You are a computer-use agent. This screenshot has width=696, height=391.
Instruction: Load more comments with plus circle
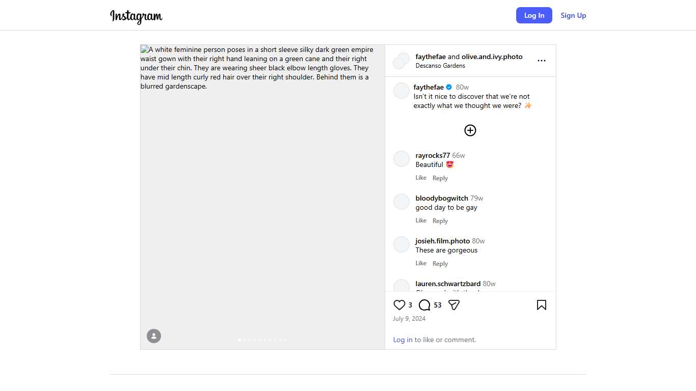tap(470, 130)
